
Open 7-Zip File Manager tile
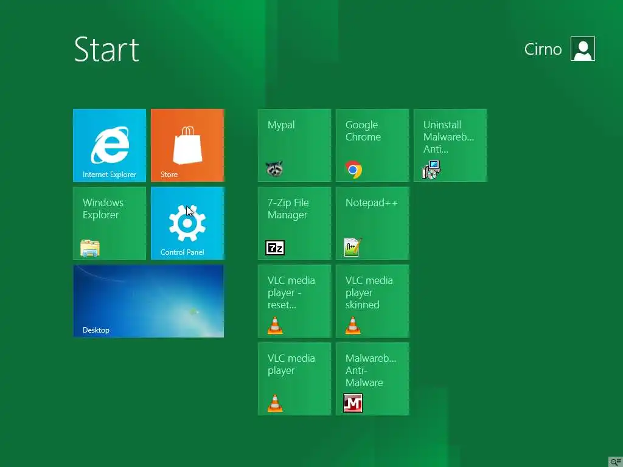(294, 223)
